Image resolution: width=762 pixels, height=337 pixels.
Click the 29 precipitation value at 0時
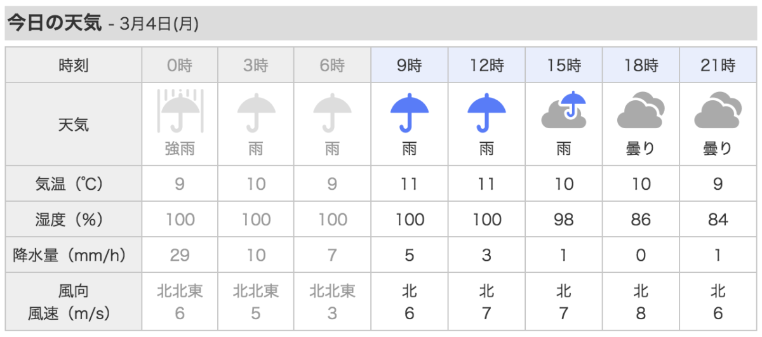tap(180, 255)
